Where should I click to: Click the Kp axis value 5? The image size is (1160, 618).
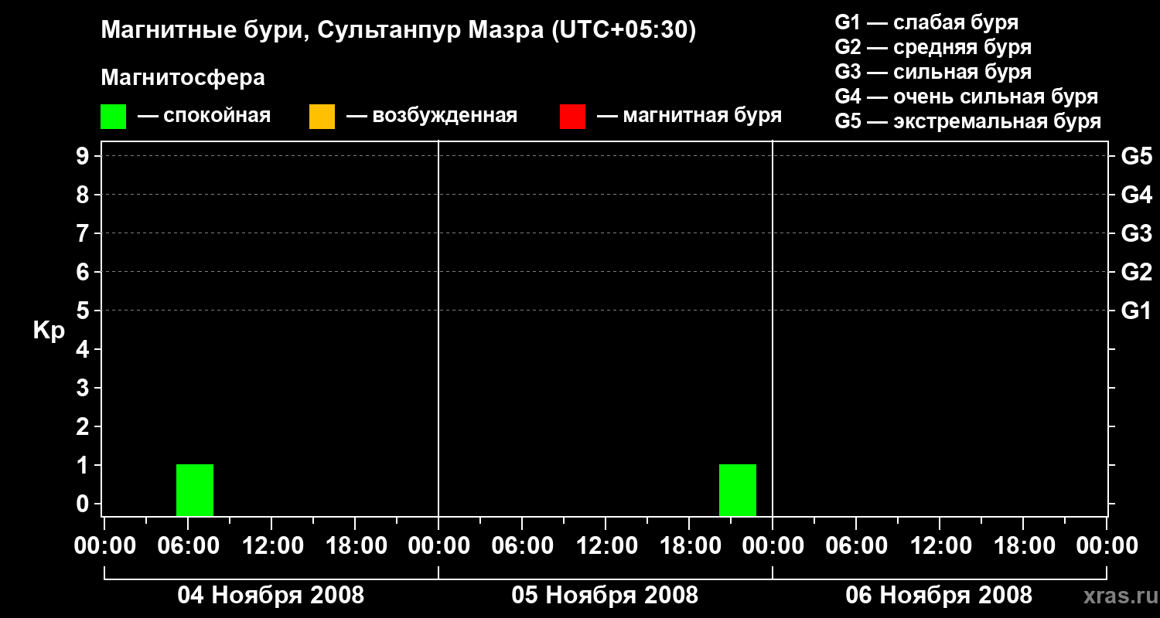[x=84, y=311]
